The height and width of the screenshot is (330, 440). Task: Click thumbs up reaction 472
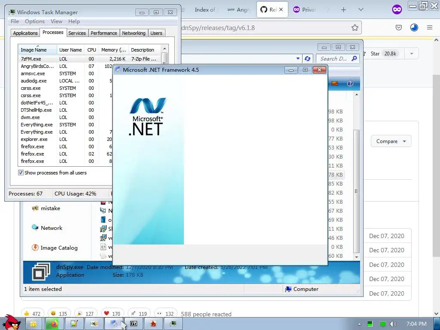pos(32,313)
